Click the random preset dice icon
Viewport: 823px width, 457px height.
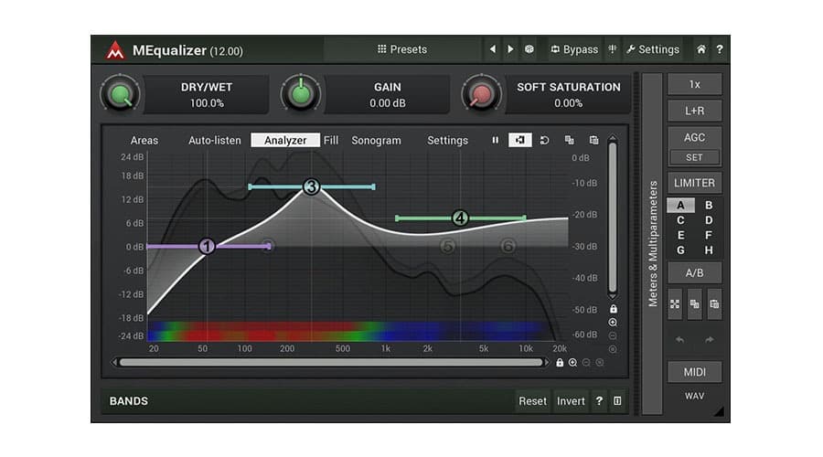pos(529,49)
